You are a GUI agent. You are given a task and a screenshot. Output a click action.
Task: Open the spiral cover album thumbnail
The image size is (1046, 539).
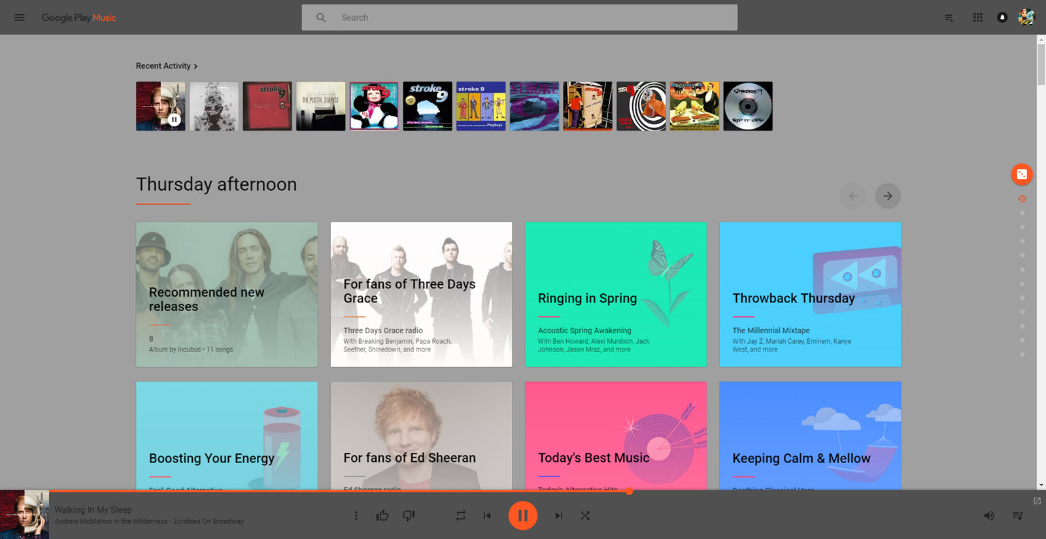[x=641, y=106]
